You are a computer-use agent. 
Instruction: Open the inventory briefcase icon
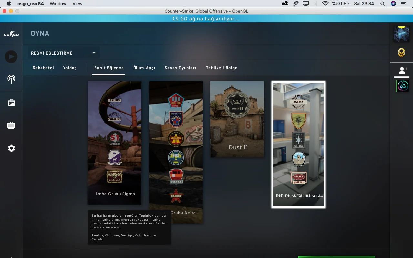coord(11,103)
